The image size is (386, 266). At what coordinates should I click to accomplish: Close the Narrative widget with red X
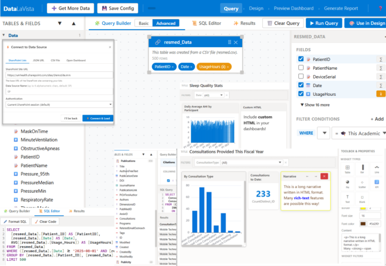tap(324, 177)
